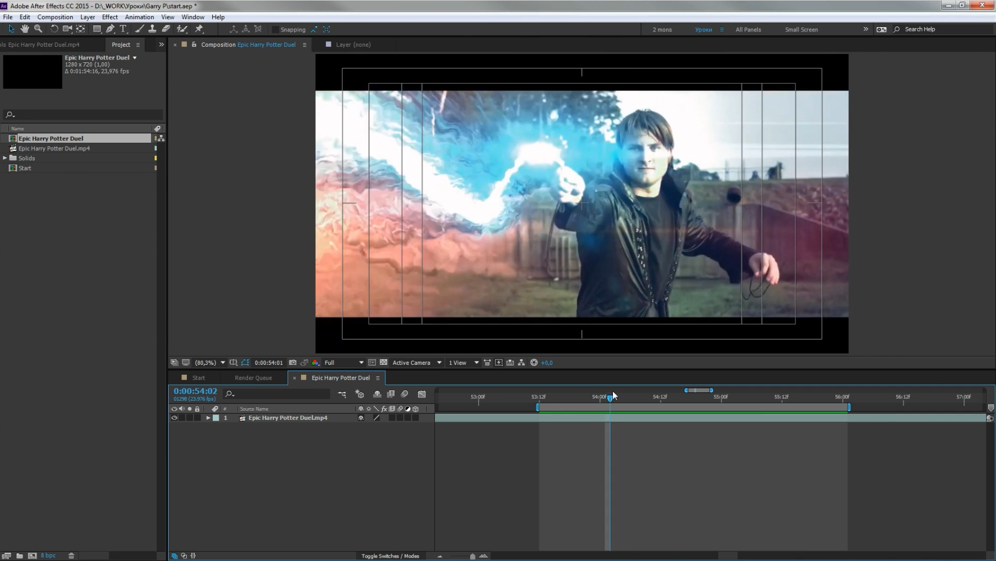Screen dimensions: 996x561
Task: Open the Effect menu
Action: (110, 17)
